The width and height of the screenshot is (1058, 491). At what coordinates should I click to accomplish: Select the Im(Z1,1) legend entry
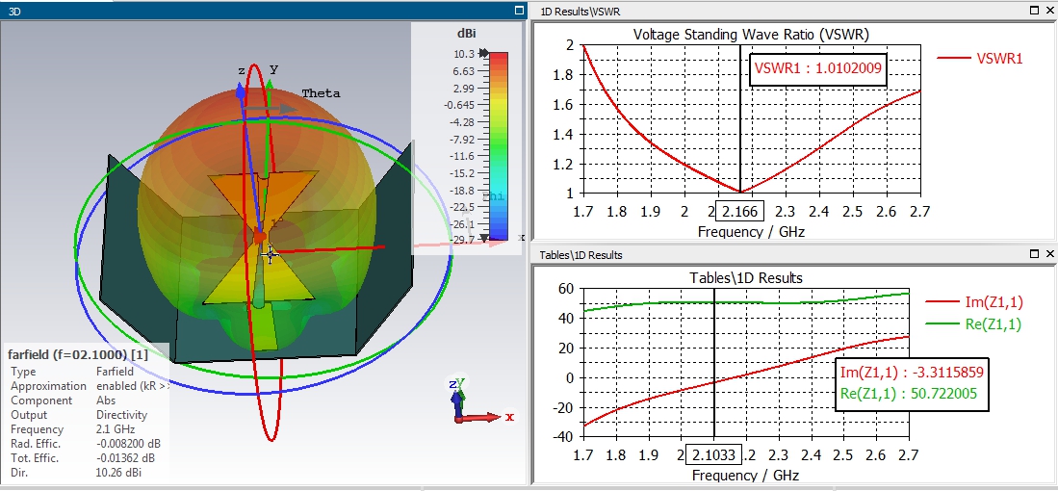tap(974, 303)
